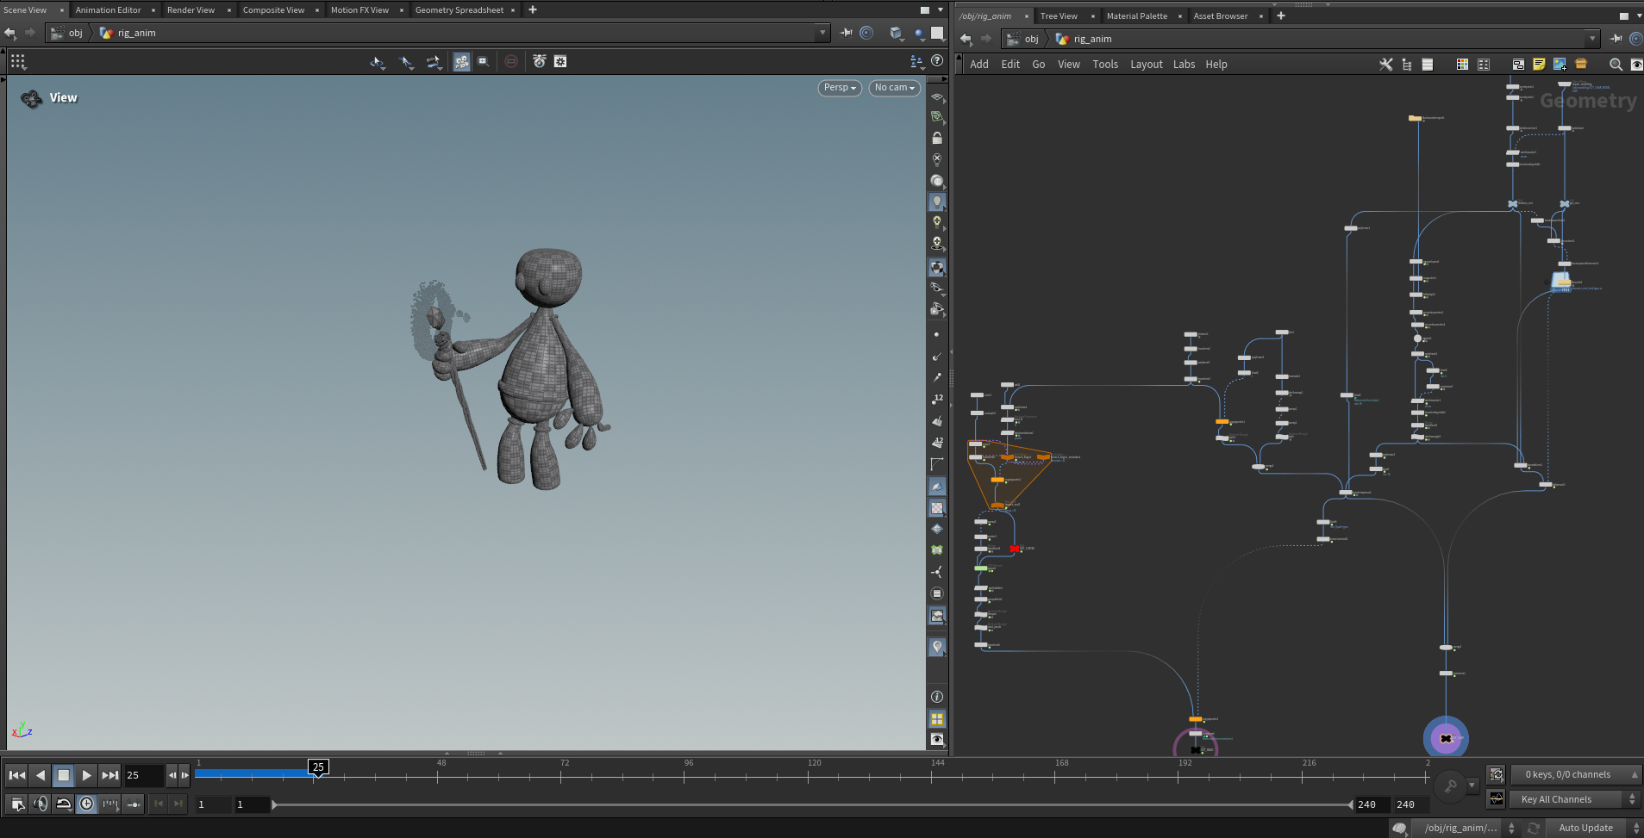Screen dimensions: 1644x838
Task: Jump to last frame in playbar
Action: (x=110, y=775)
